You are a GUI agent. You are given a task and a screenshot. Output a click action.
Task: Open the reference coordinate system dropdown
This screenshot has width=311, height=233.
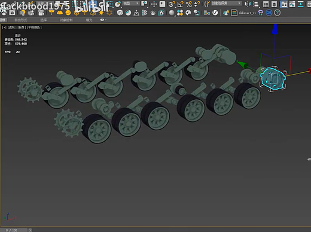coord(130,3)
